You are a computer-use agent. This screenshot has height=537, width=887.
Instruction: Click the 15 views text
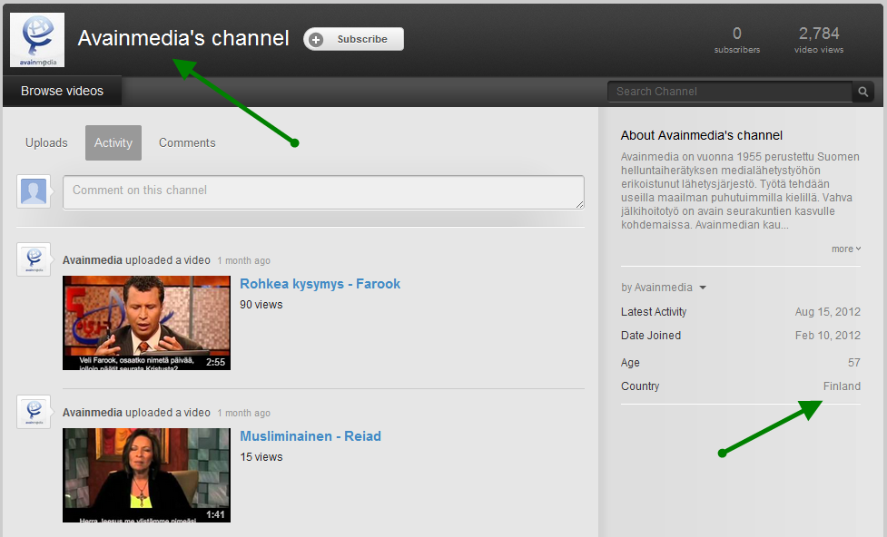click(x=261, y=457)
